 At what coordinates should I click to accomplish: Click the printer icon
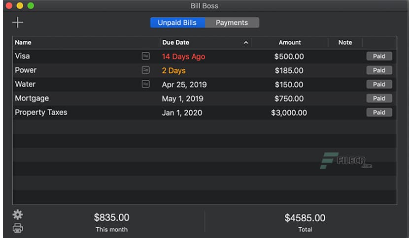coord(18,228)
